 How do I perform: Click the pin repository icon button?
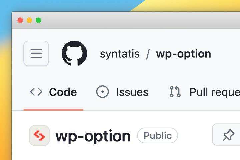coord(228,135)
